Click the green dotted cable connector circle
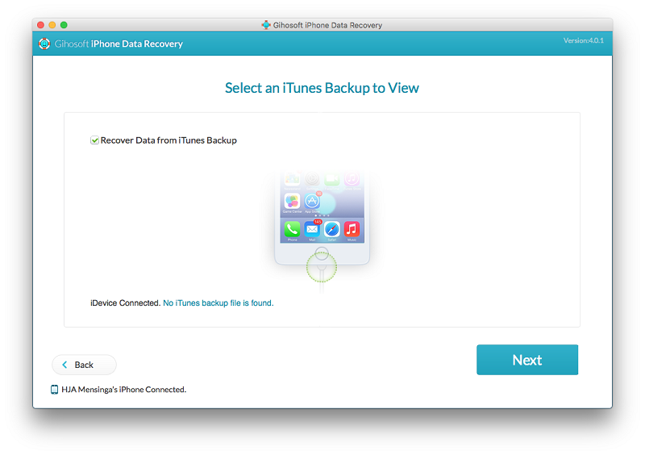Image resolution: width=645 pixels, height=455 pixels. click(x=322, y=267)
